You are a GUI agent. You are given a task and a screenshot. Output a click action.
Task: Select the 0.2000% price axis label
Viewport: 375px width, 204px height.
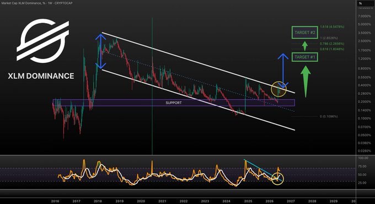[x=364, y=102]
